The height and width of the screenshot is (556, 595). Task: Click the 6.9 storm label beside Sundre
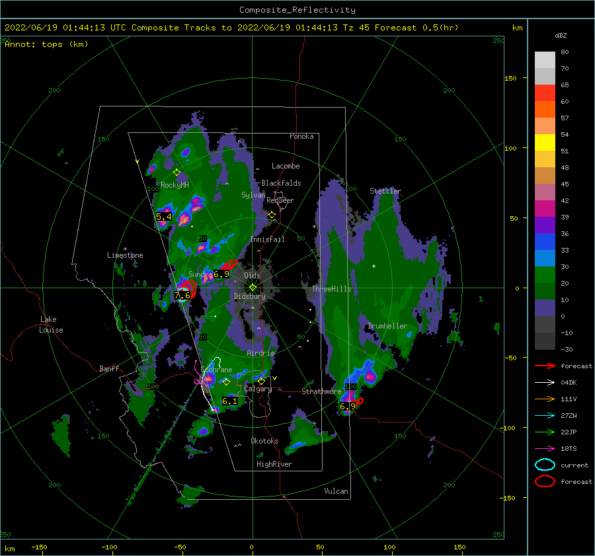[x=221, y=274]
